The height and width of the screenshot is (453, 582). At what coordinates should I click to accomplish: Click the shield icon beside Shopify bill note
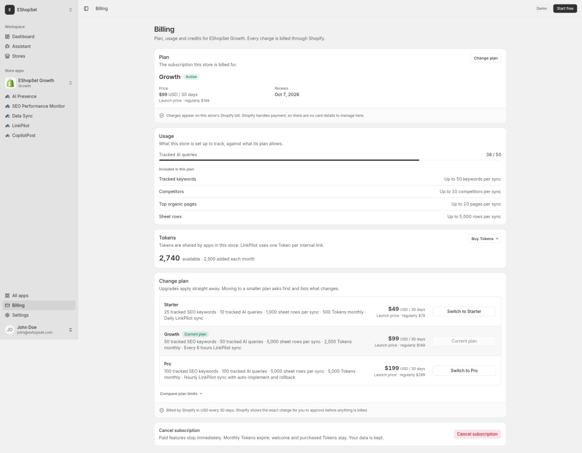click(161, 116)
